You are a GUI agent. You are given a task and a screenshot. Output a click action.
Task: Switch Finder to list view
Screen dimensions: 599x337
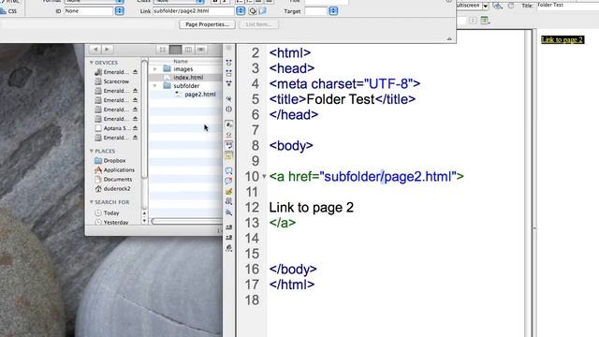coord(175,50)
